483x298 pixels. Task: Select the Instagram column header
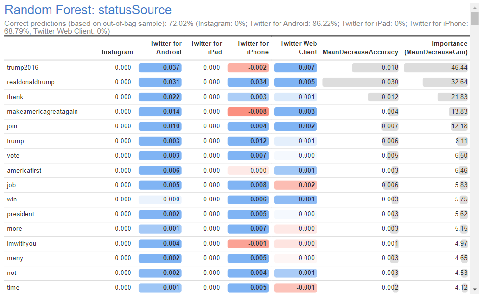(x=117, y=52)
